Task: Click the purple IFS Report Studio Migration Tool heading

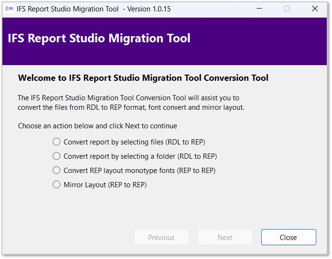Action: point(99,38)
